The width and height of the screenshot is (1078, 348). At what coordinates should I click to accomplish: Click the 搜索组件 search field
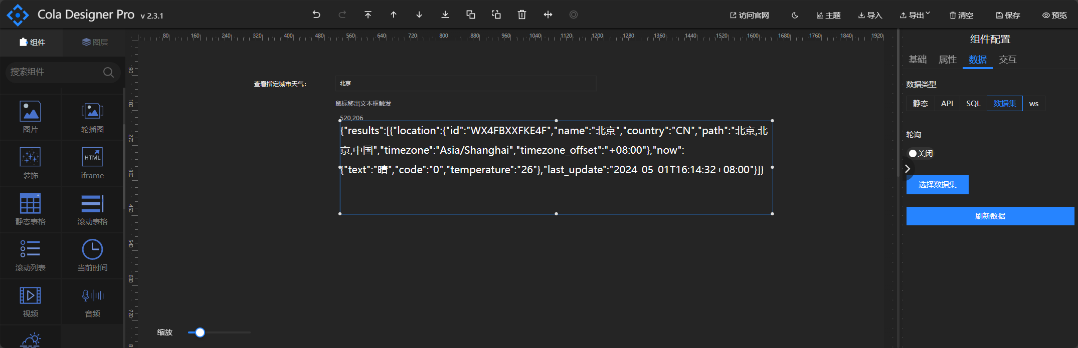click(x=55, y=72)
